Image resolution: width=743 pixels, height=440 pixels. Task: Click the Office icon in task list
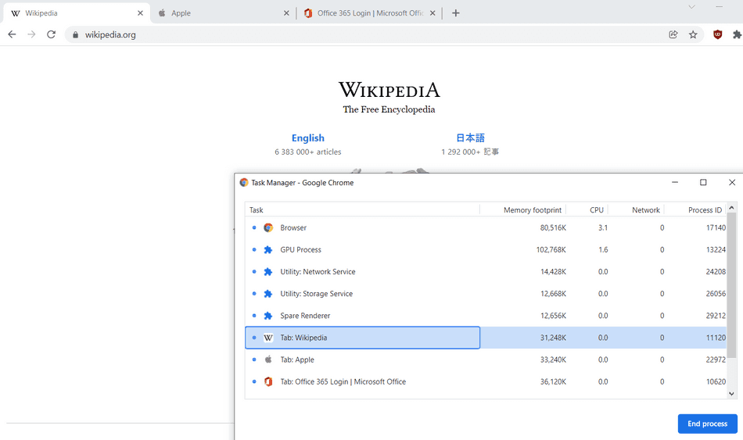point(268,381)
